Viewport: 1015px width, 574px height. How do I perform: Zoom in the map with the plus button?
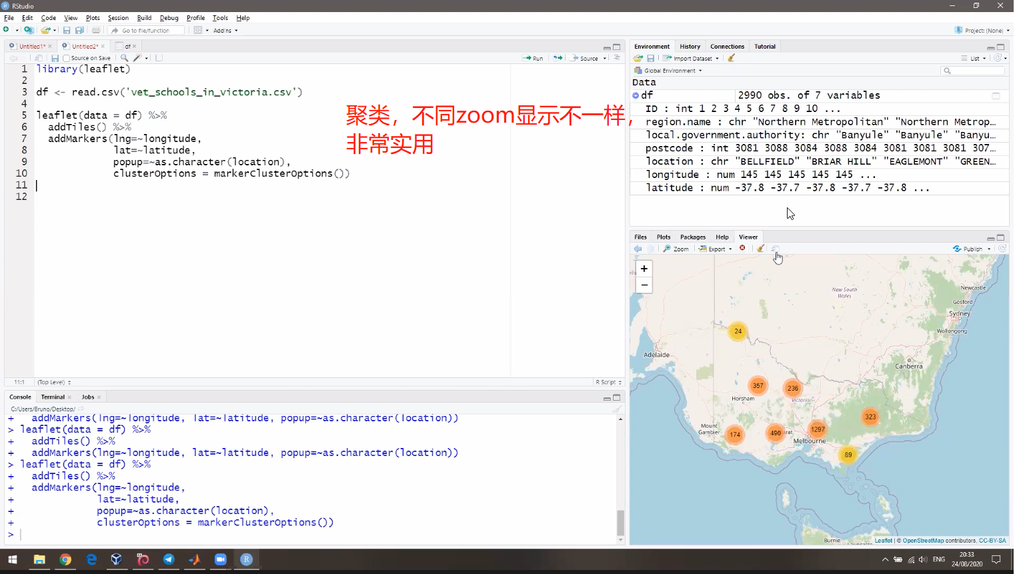pyautogui.click(x=644, y=269)
